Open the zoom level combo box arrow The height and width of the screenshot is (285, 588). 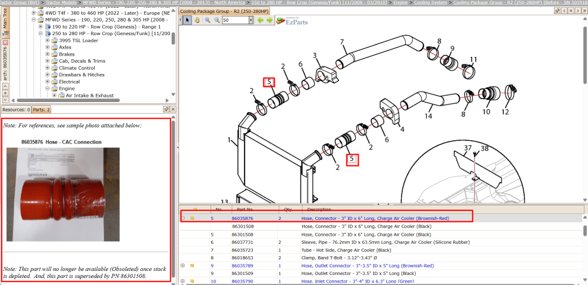point(251,20)
